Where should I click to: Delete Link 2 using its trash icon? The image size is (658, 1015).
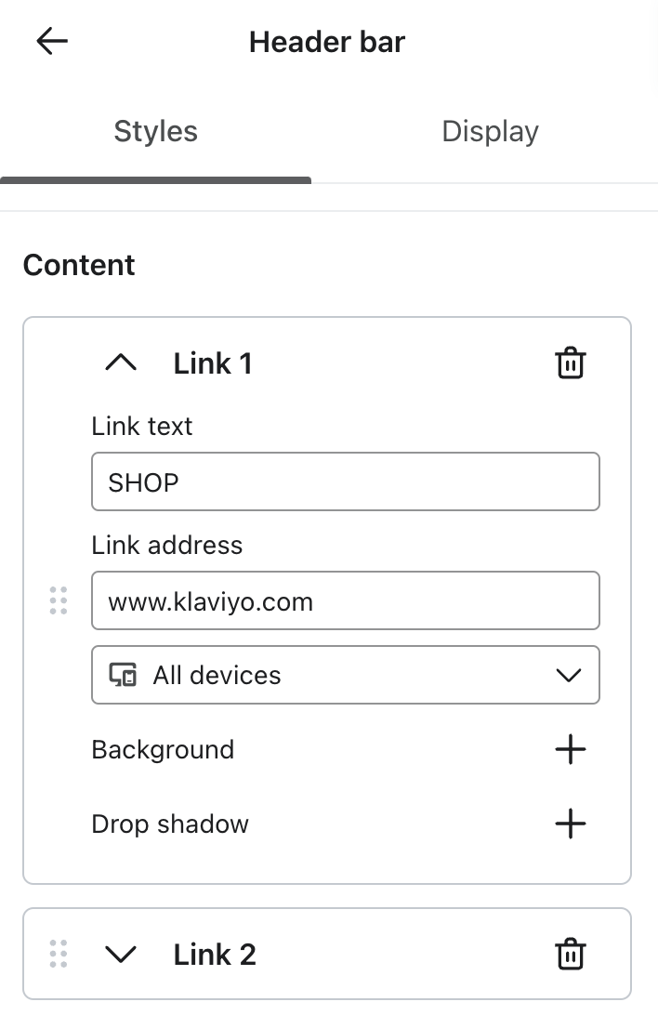point(570,954)
